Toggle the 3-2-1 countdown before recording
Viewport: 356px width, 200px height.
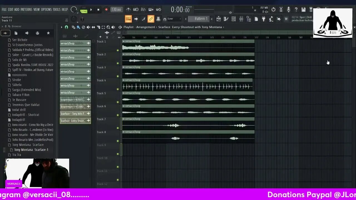(143, 10)
